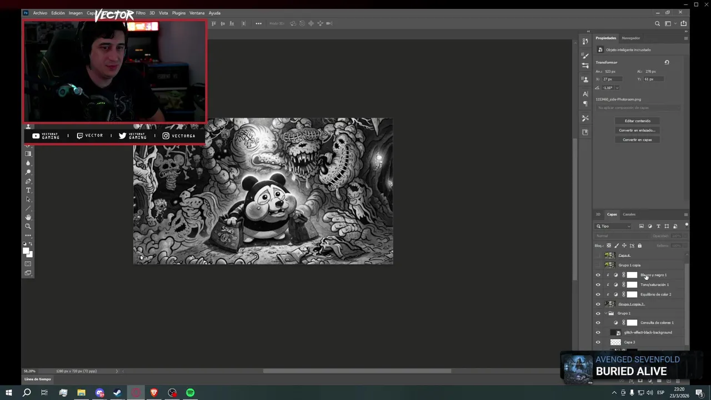Click the Reset Transform arrow icon
This screenshot has height=400, width=711.
point(667,62)
